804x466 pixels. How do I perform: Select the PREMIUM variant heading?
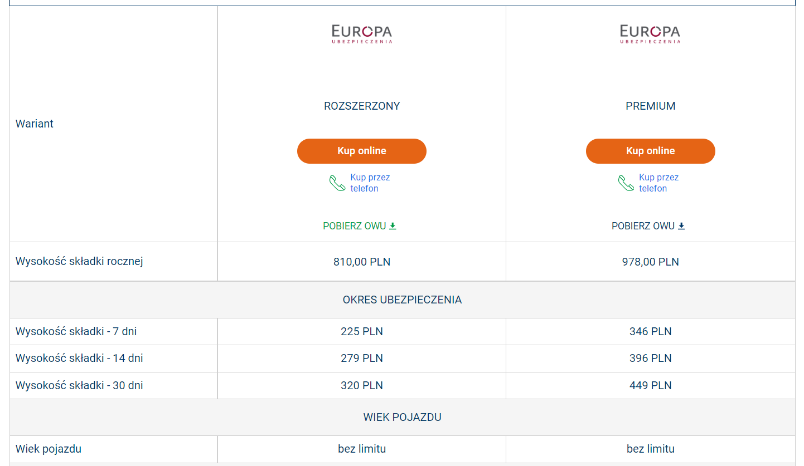[x=650, y=106]
